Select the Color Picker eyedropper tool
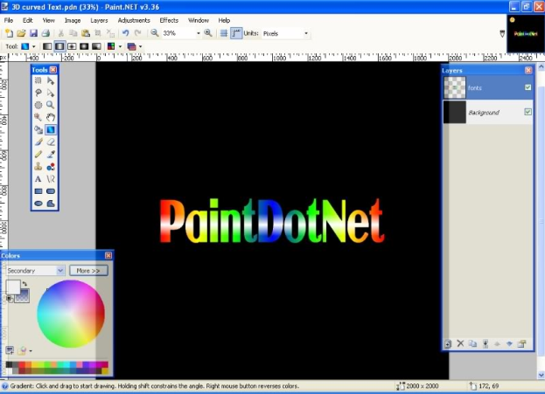Image resolution: width=545 pixels, height=394 pixels. pos(51,154)
